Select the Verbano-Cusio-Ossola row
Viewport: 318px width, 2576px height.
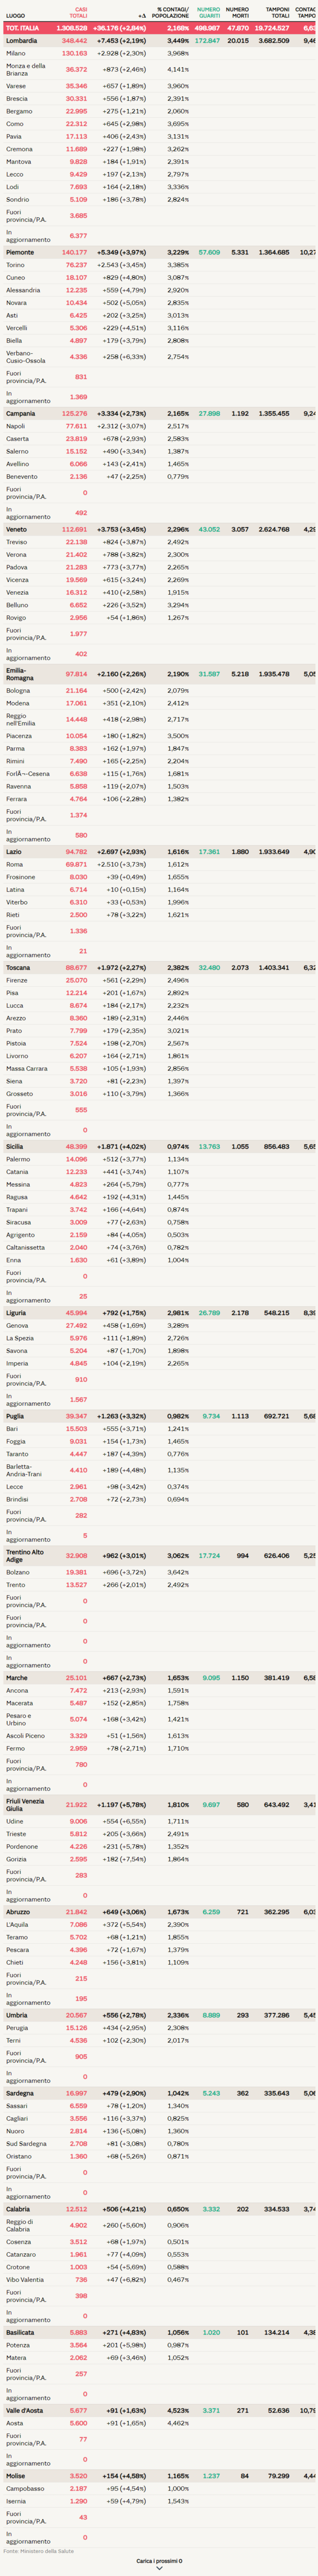point(159,357)
